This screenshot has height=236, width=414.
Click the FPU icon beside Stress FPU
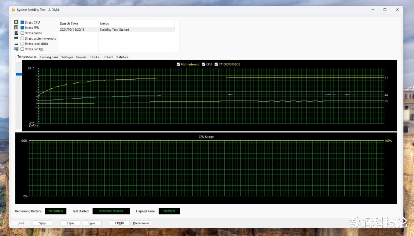(x=16, y=27)
